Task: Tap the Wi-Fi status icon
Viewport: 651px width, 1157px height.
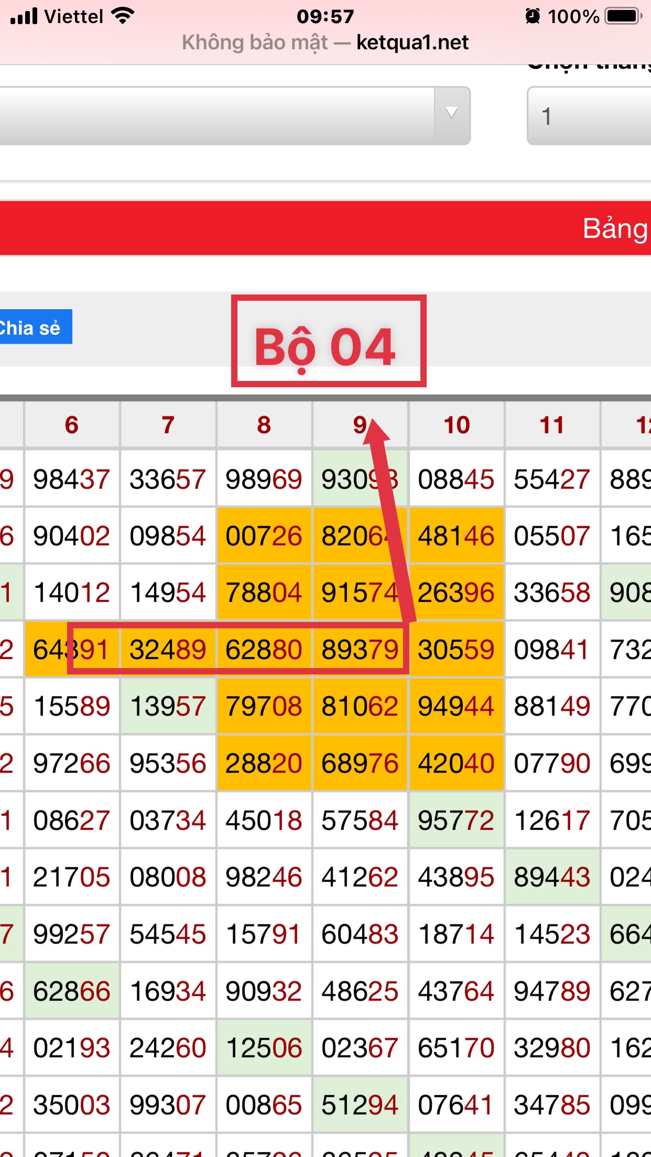Action: click(123, 16)
